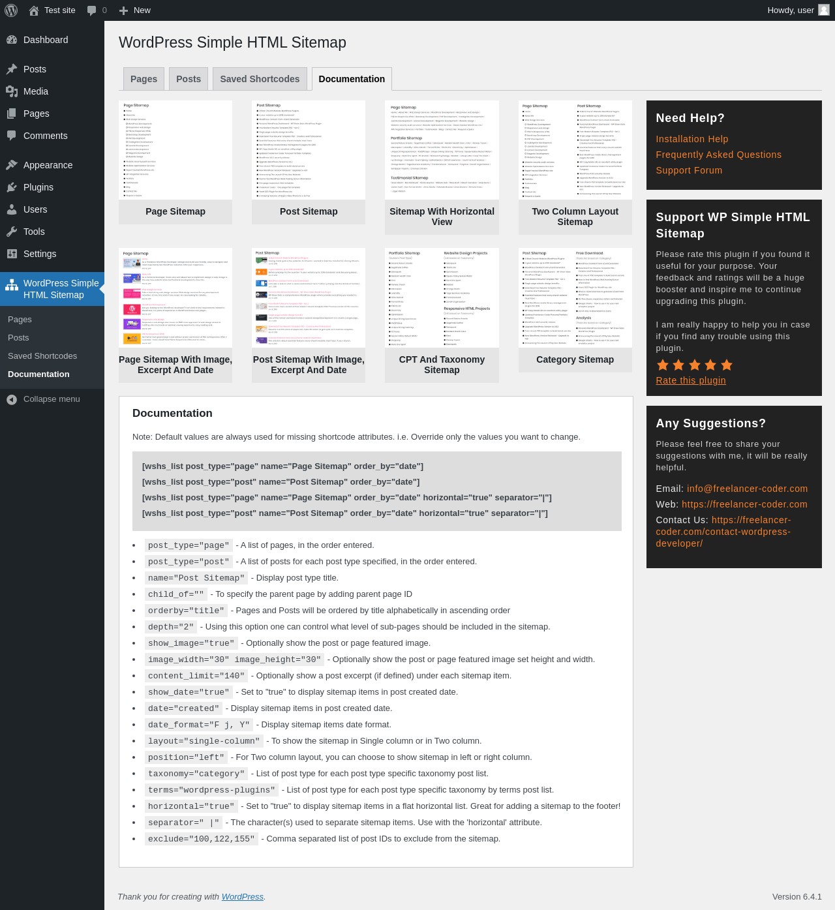Click Howdy, user account text
835x910 pixels.
tap(791, 10)
